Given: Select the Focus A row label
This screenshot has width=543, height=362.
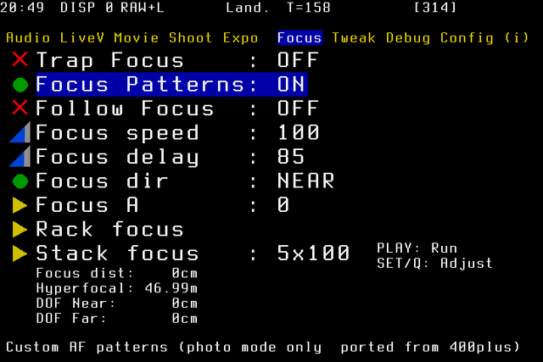Looking at the screenshot, I should [x=87, y=205].
